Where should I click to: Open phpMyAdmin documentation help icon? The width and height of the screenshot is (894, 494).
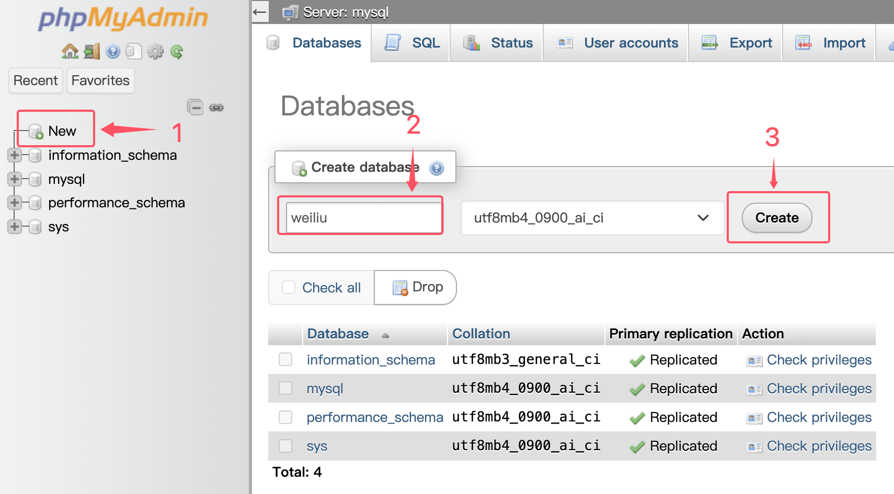(113, 51)
